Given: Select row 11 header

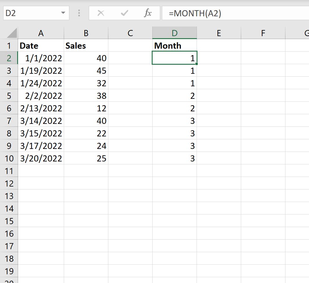Looking at the screenshot, I should point(9,171).
